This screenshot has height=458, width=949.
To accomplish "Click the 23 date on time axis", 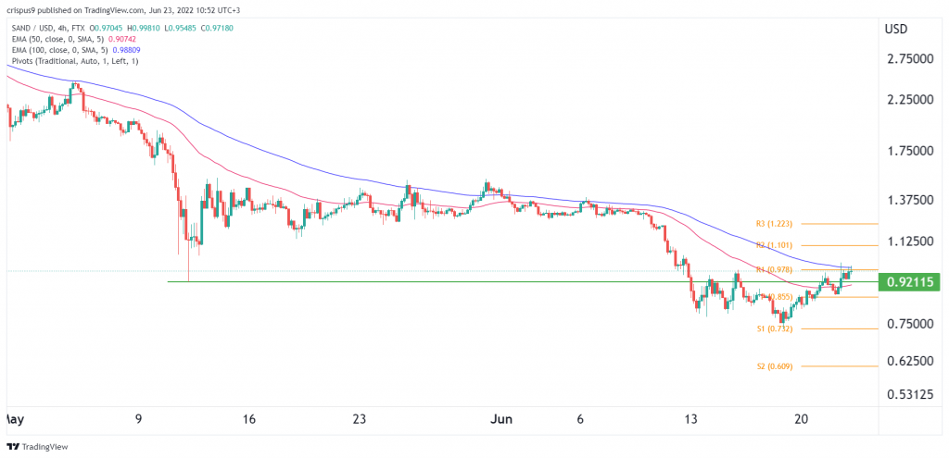I will pos(360,419).
